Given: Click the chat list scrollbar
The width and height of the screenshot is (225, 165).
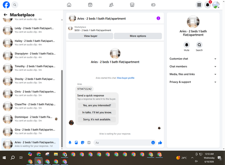Looking at the screenshot, I should (x=62, y=109).
